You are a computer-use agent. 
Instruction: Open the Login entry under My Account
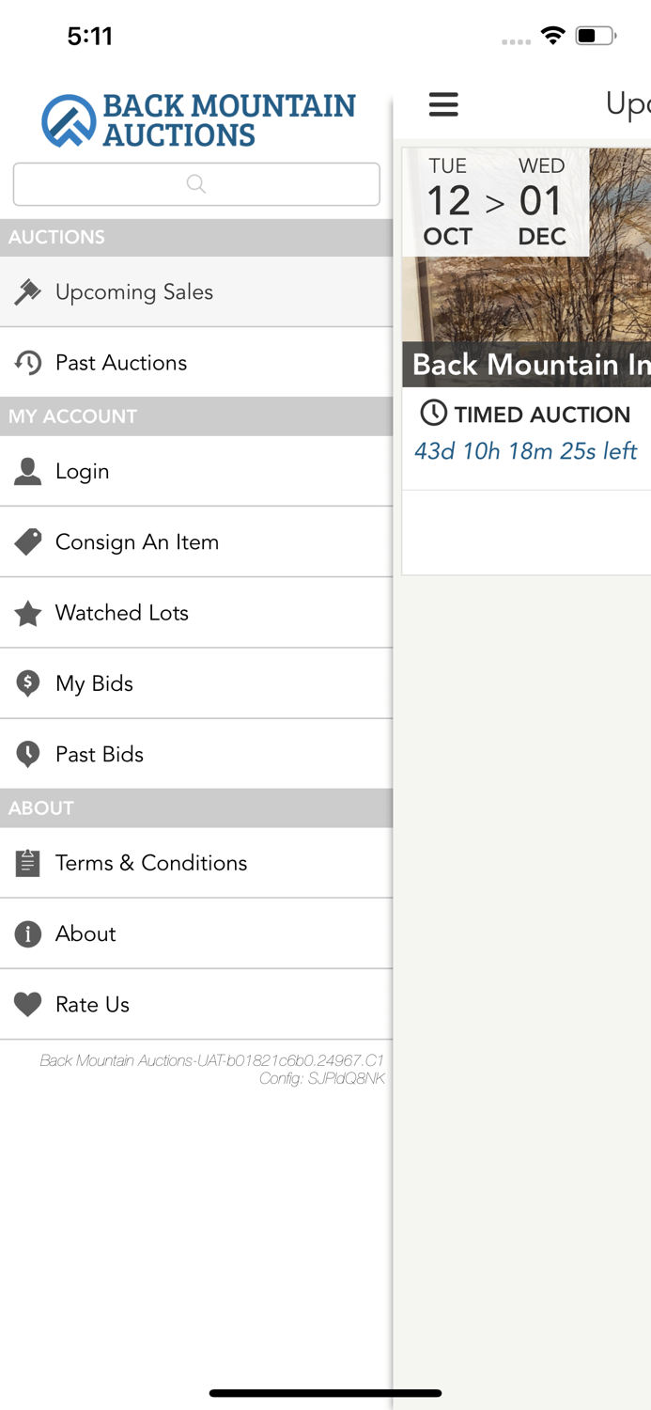85,471
